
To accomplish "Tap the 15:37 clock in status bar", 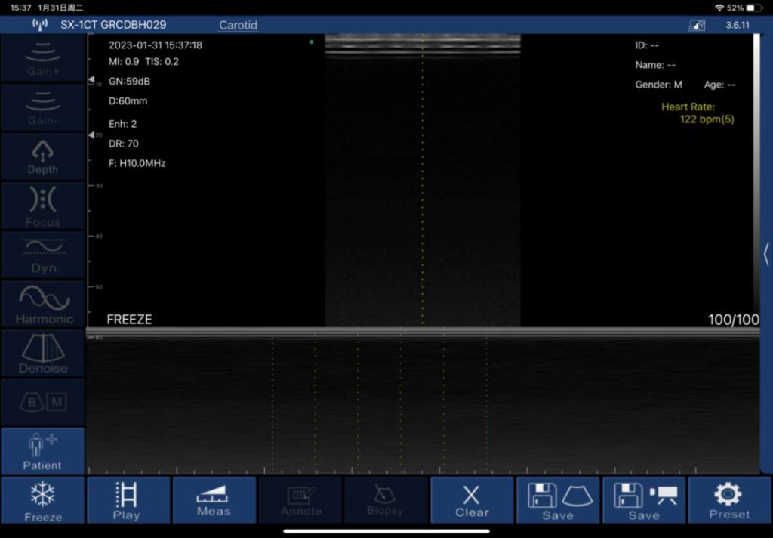I will pyautogui.click(x=20, y=8).
